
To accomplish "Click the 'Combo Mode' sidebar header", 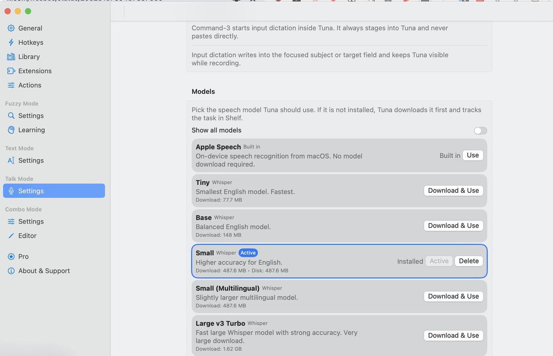I will pos(24,209).
